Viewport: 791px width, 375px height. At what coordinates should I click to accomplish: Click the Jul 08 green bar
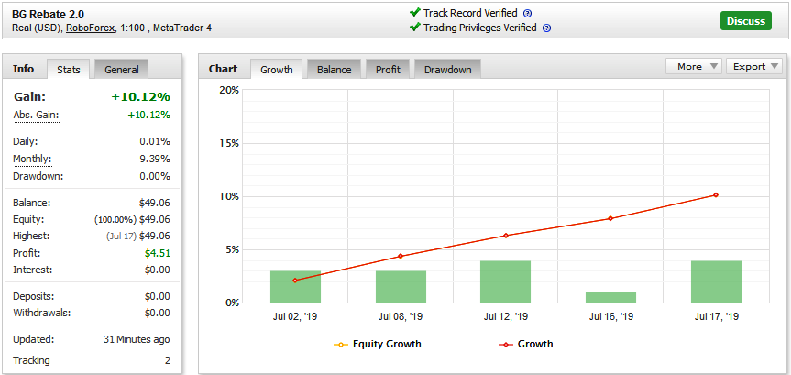click(x=401, y=287)
